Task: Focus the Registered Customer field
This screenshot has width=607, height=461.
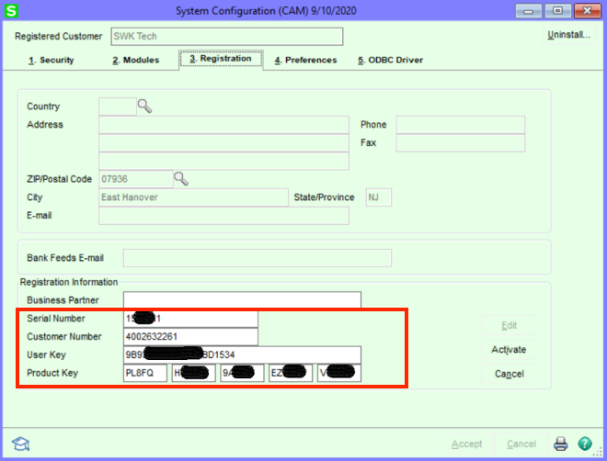Action: (x=227, y=37)
